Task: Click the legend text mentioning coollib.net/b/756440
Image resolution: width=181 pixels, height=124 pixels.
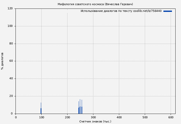Action: (121, 11)
